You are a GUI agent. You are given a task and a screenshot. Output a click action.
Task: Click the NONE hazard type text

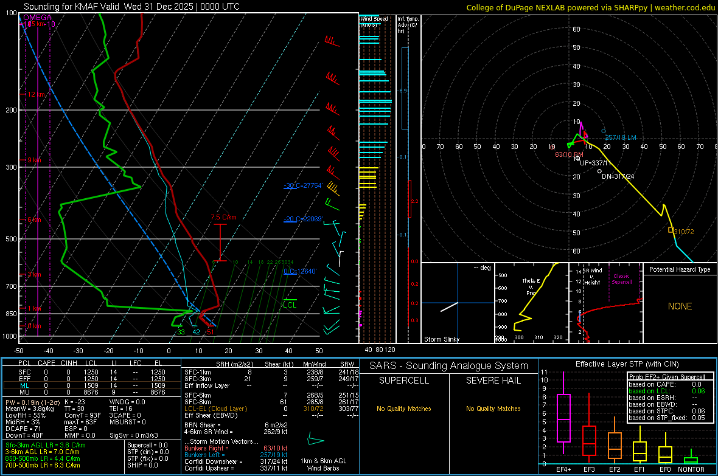point(680,306)
